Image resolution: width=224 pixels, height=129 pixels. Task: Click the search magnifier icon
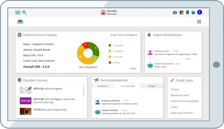pos(24,13)
